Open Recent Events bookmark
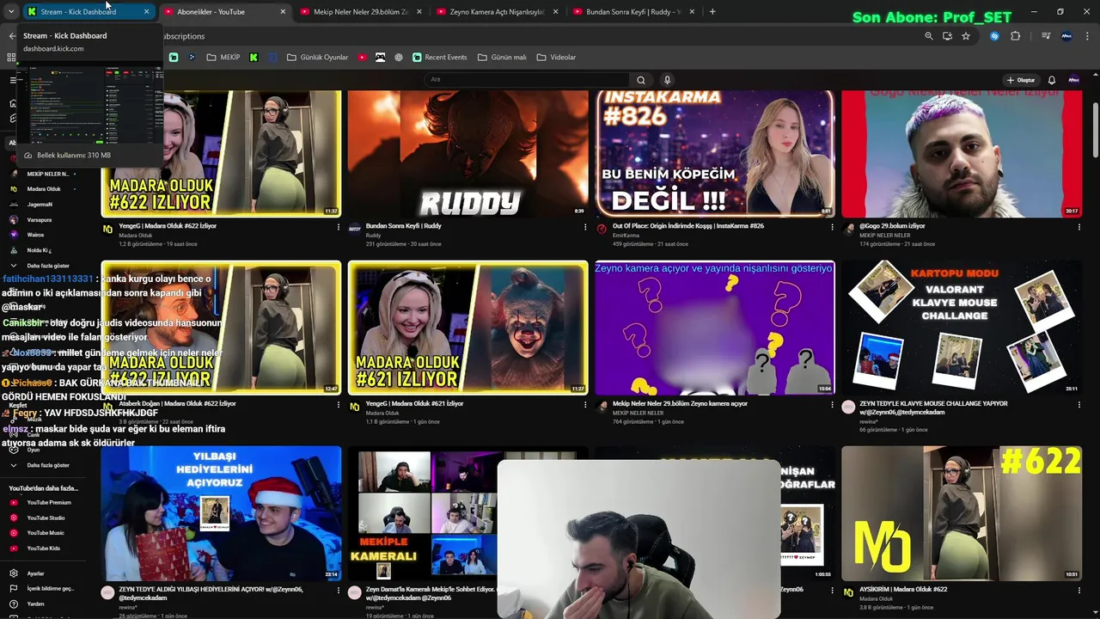 (439, 58)
